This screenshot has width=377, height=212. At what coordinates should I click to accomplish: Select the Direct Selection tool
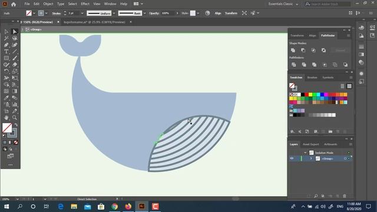pos(15,31)
